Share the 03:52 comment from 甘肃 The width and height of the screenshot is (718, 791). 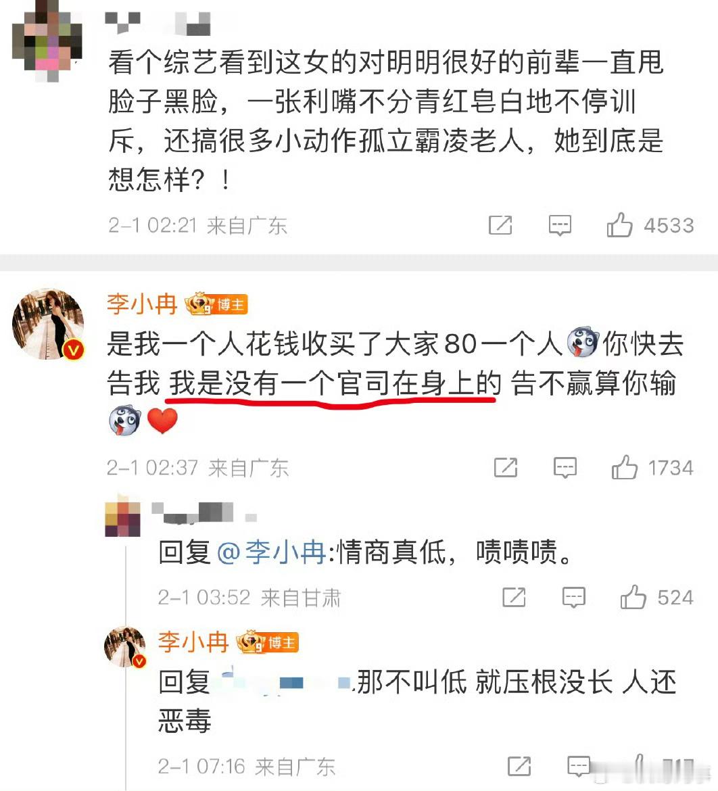514,597
